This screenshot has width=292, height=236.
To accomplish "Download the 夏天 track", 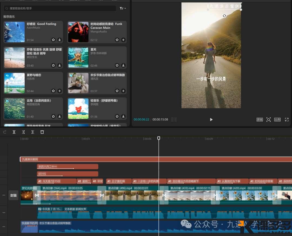I will point(123,65).
